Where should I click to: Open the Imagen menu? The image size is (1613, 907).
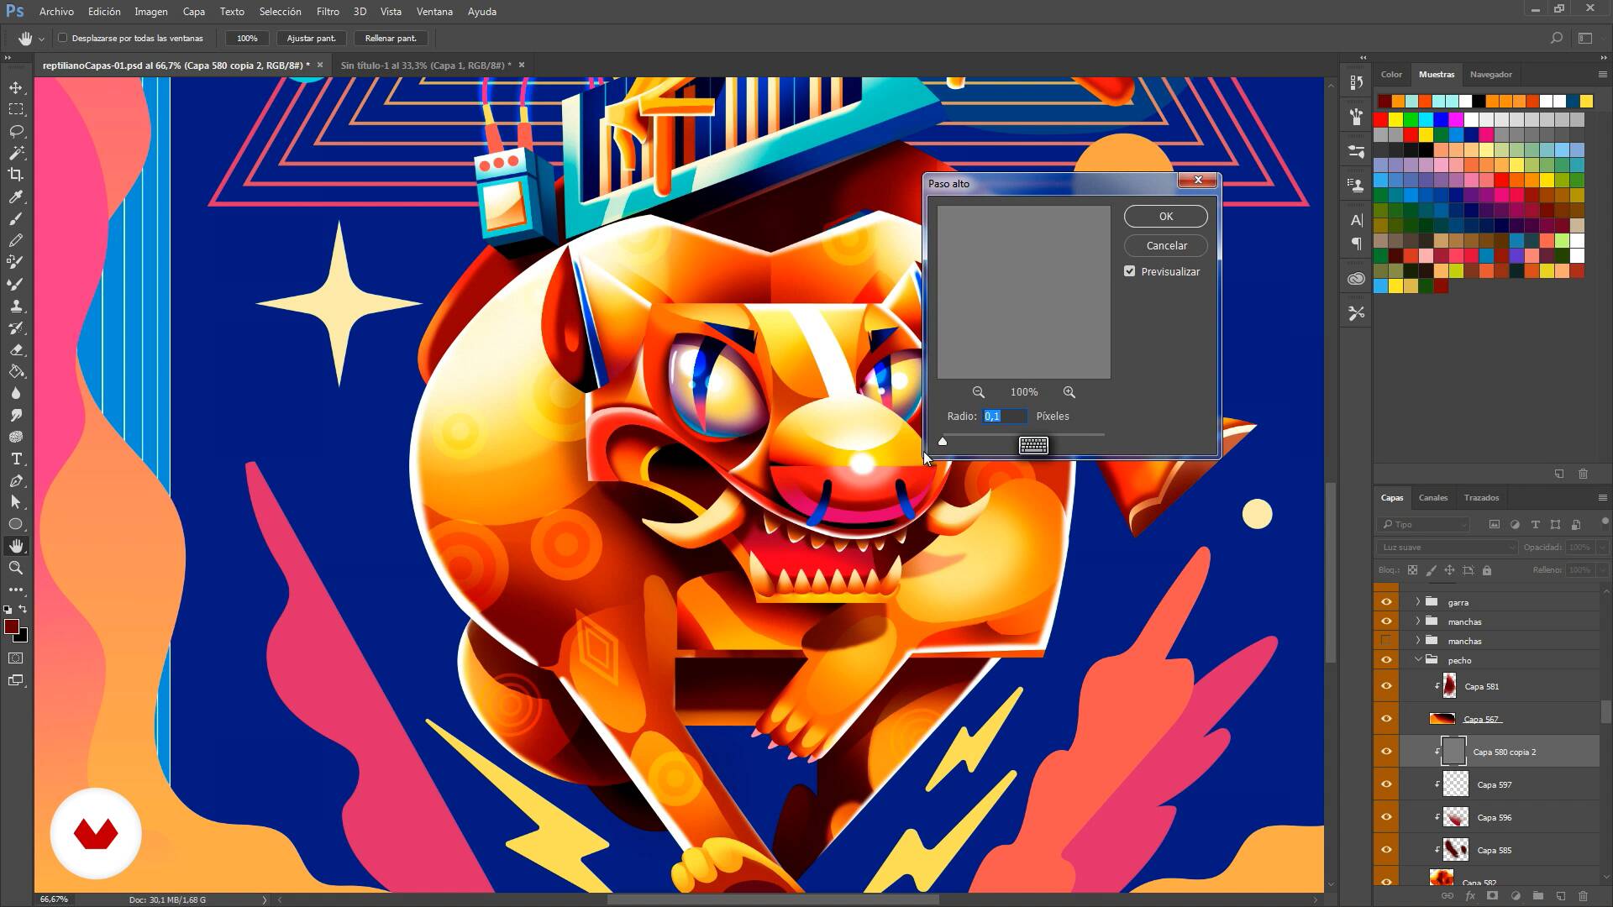pos(151,12)
